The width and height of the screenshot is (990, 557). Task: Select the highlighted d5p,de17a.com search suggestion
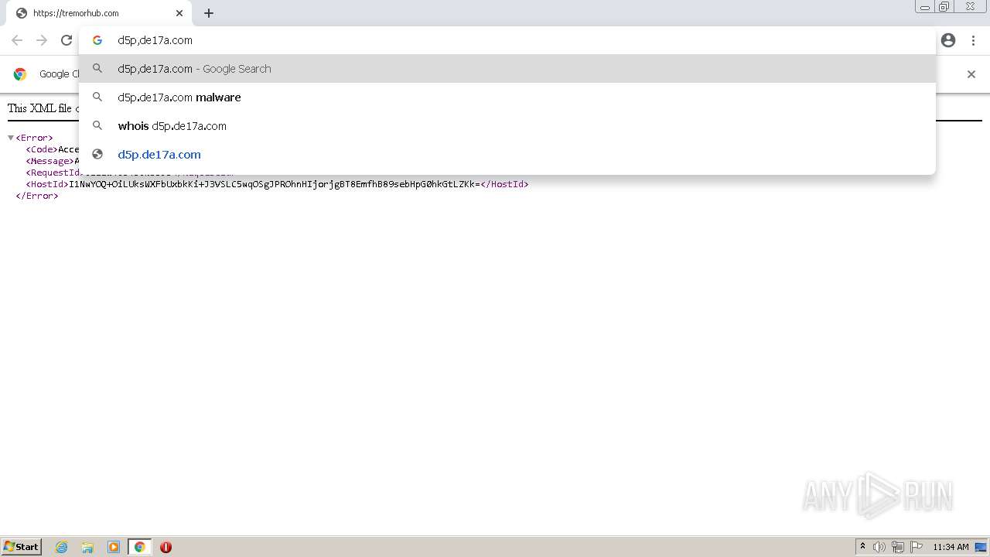click(x=194, y=68)
